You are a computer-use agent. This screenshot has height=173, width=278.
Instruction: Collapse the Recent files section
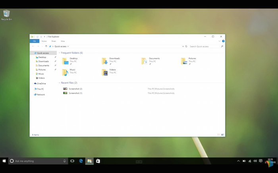59,83
